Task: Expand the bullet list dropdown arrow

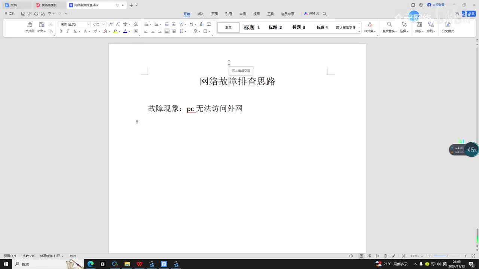Action: [x=150, y=25]
